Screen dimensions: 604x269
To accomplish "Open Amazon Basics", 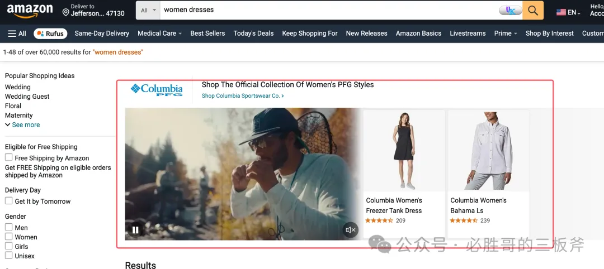I will tap(418, 33).
